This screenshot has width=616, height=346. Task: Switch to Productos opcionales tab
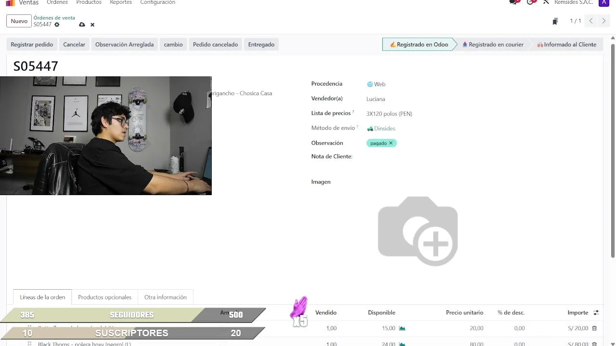(104, 297)
